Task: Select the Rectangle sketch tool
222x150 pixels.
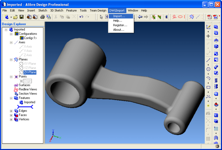Action: click(208, 87)
